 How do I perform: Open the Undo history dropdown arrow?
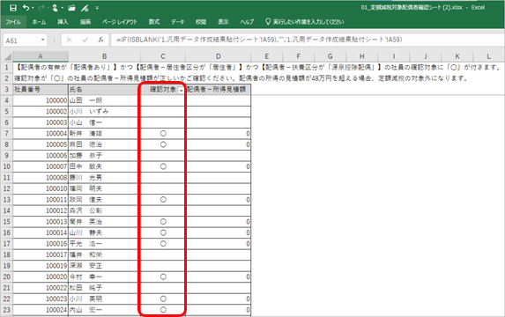33,8
